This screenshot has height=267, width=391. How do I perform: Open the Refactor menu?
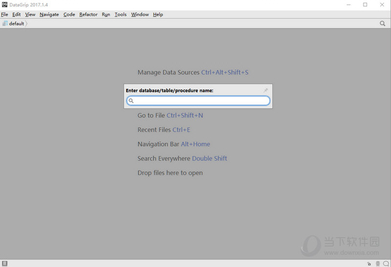pos(88,15)
